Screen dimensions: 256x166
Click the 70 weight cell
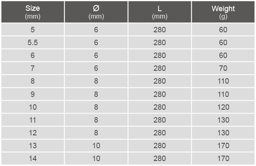(223, 68)
